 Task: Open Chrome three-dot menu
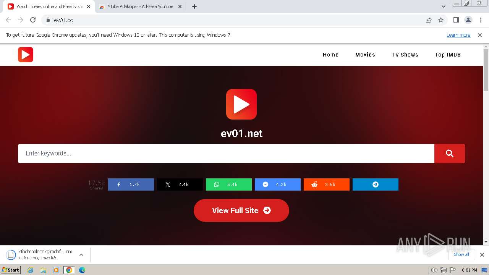[481, 20]
